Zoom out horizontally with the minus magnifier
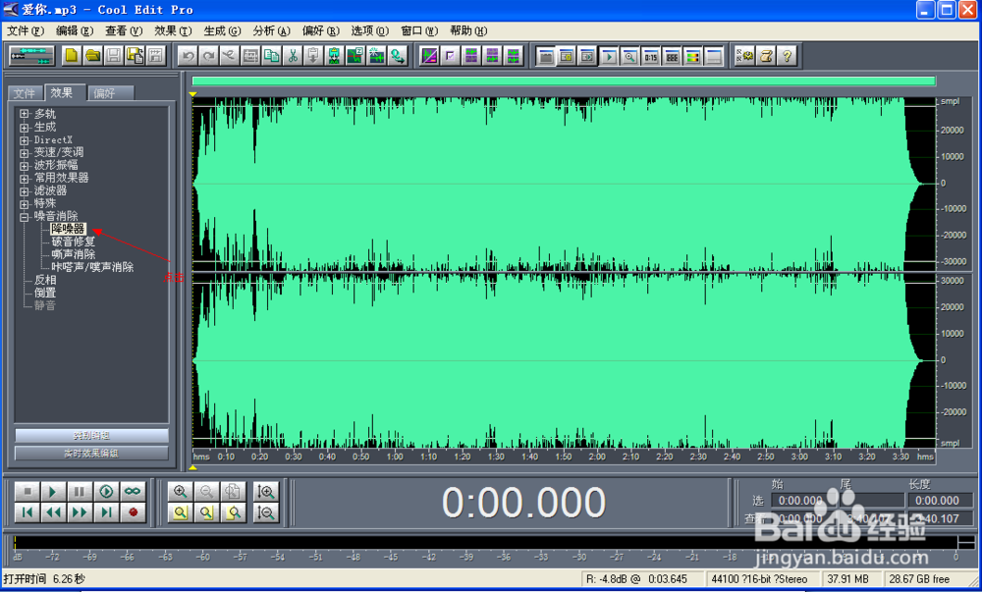Screen dimensions: 982x592 (206, 491)
